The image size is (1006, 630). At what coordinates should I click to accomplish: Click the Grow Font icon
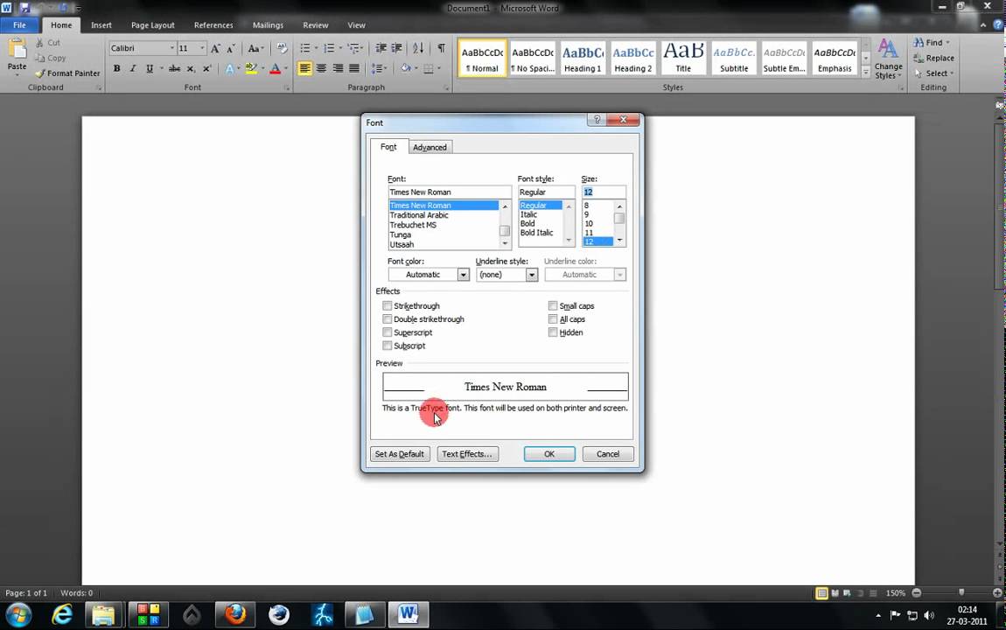click(215, 48)
